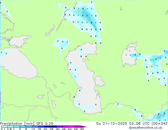Click the '[mm]' unit label
This screenshot has width=168, height=130.
click(29, 124)
